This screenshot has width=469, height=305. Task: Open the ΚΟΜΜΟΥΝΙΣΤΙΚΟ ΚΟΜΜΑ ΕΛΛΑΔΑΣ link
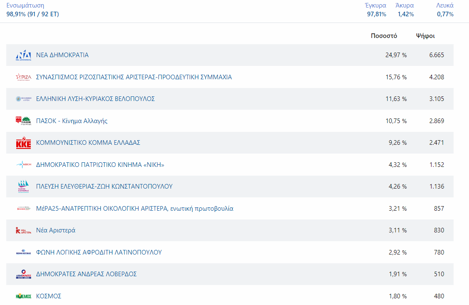click(88, 143)
